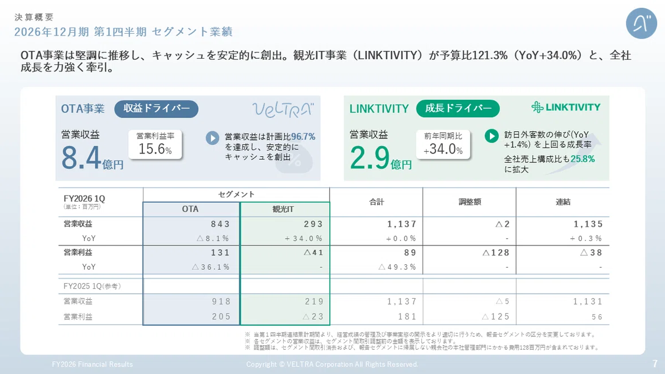Click the 8.4億円 OTA revenue figure
The width and height of the screenshot is (665, 374).
(x=92, y=158)
